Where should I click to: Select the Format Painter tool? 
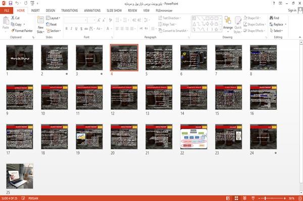(22, 31)
